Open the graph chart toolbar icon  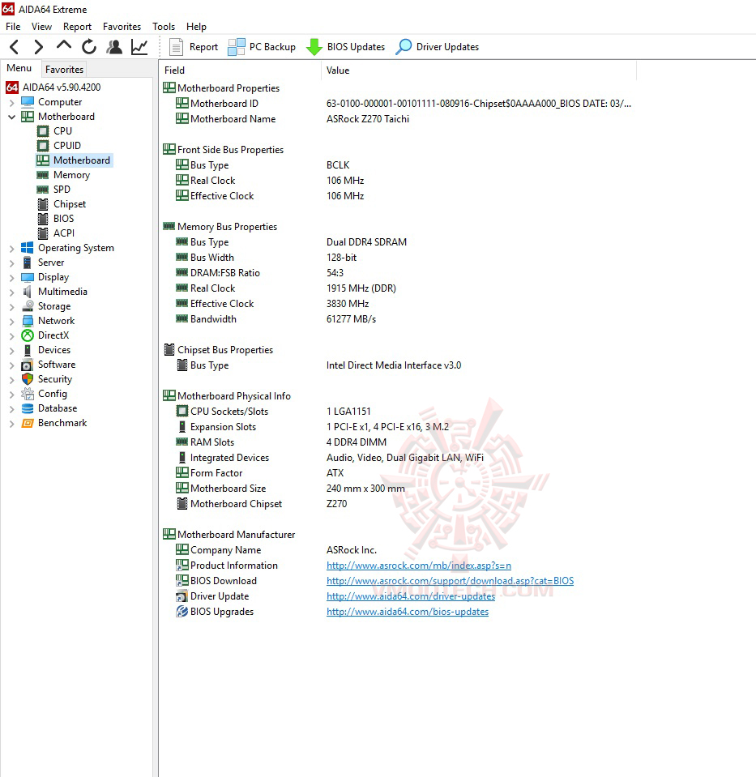(139, 47)
